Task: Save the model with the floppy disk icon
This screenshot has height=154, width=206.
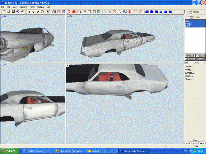Action: (13, 12)
